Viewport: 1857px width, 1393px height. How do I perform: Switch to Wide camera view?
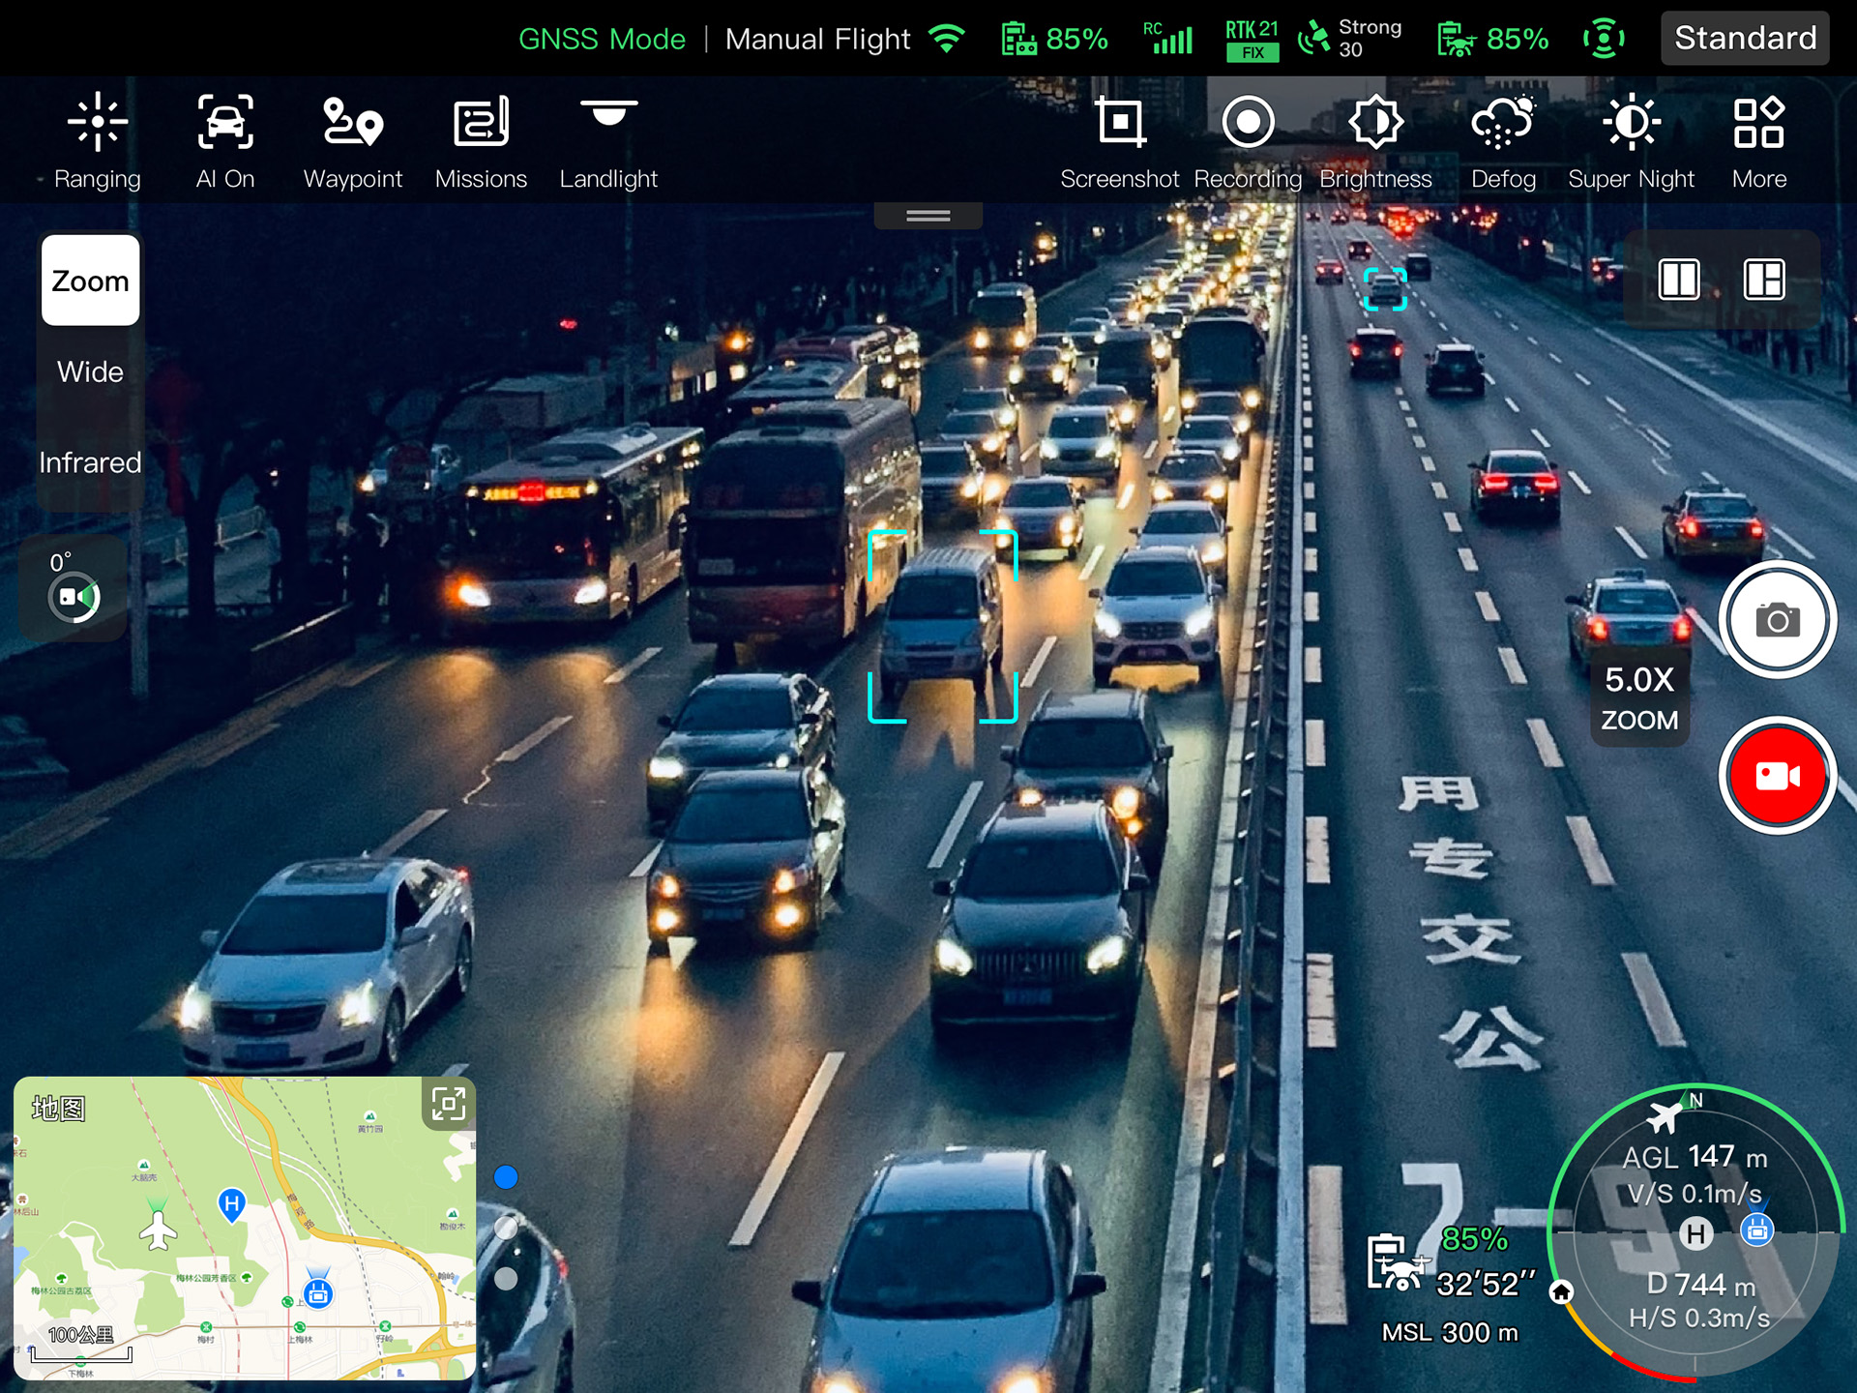tap(90, 371)
